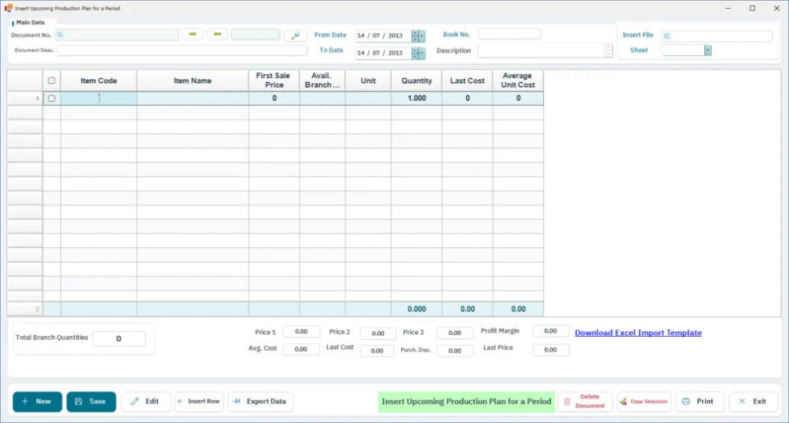Click the Insert Upcoming Production Plan label

467,402
